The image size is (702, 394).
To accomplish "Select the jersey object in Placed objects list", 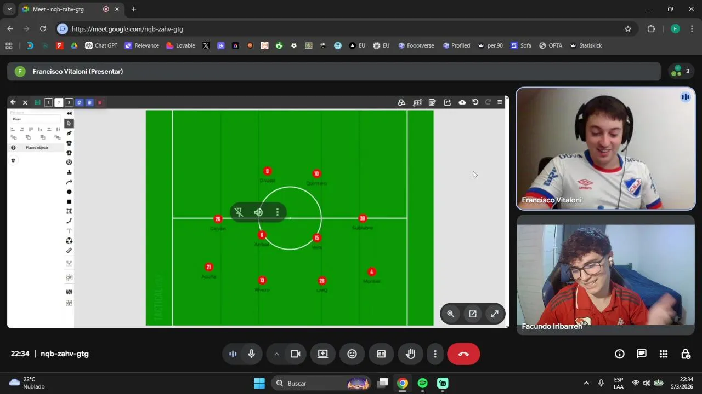I will [x=14, y=160].
